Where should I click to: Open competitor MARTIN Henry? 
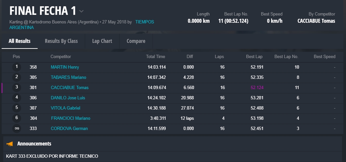point(65,67)
